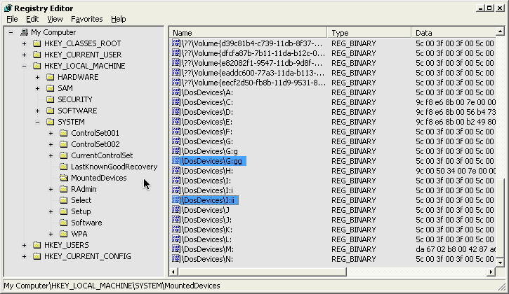Select the ControlSet002 key label
This screenshot has height=294, width=509.
click(95, 144)
